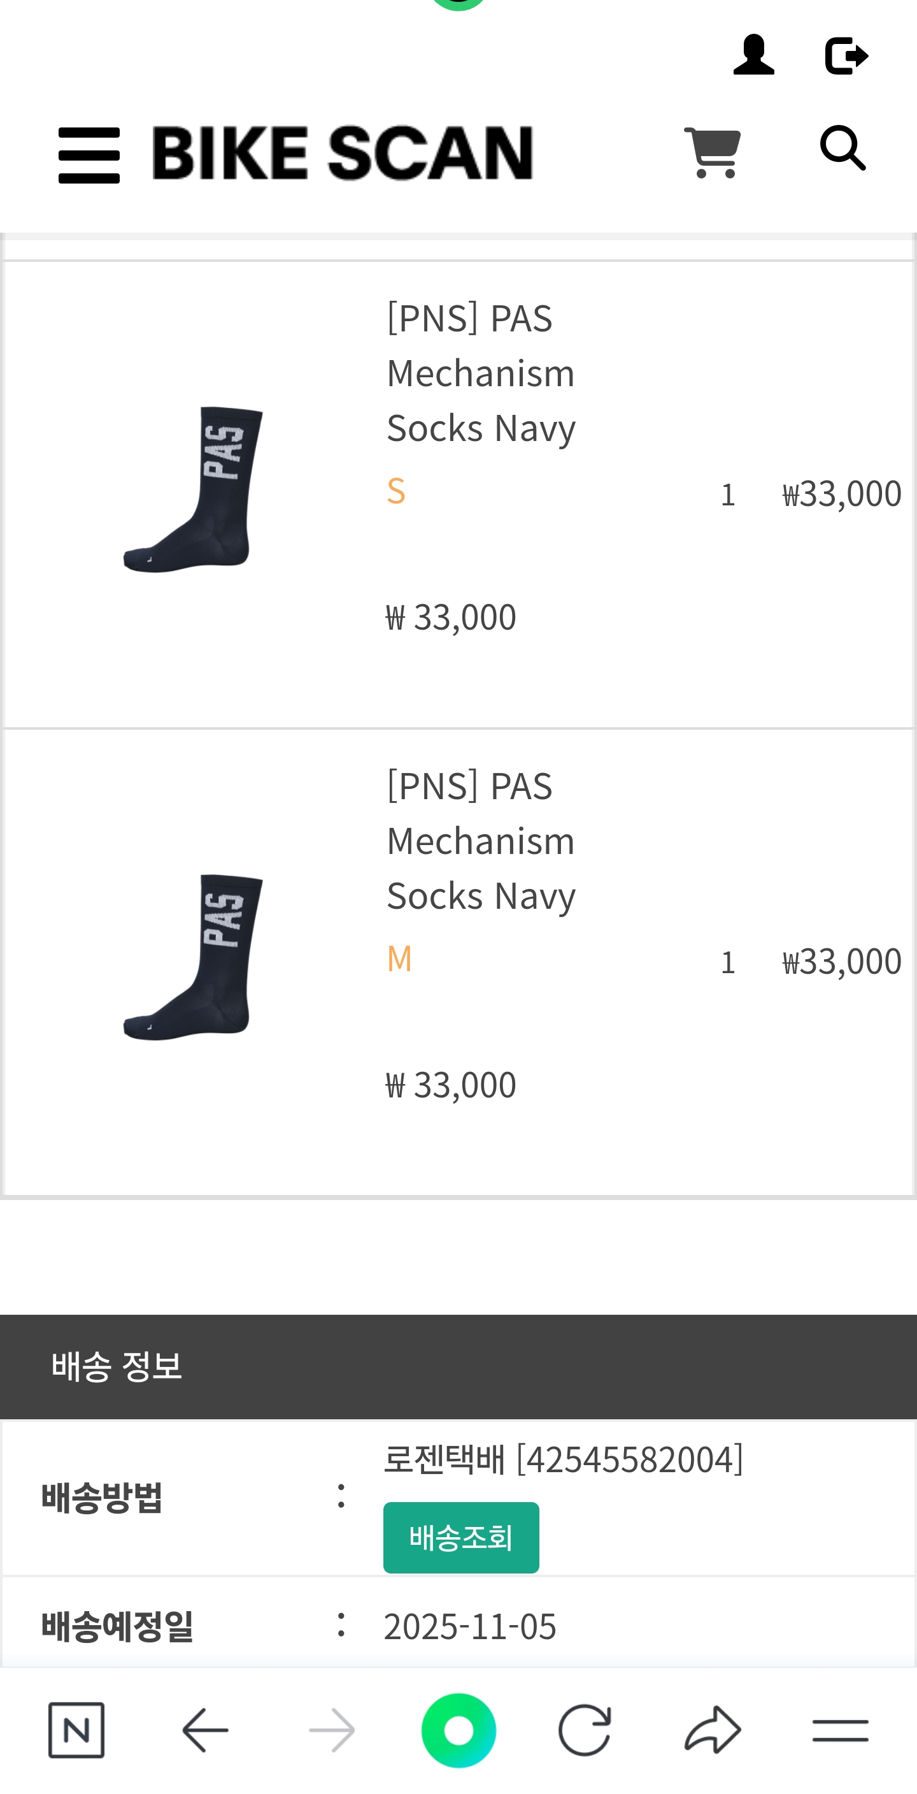Screen dimensions: 917x1794
Task: Click the BIKE SCAN logo
Action: click(343, 153)
